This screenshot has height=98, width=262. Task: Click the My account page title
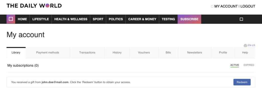click(x=25, y=35)
